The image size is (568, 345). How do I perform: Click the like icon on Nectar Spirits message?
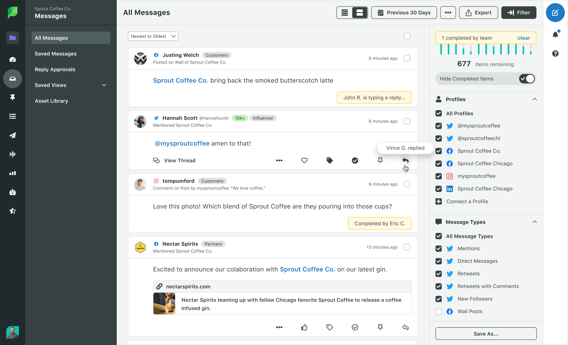tap(304, 327)
